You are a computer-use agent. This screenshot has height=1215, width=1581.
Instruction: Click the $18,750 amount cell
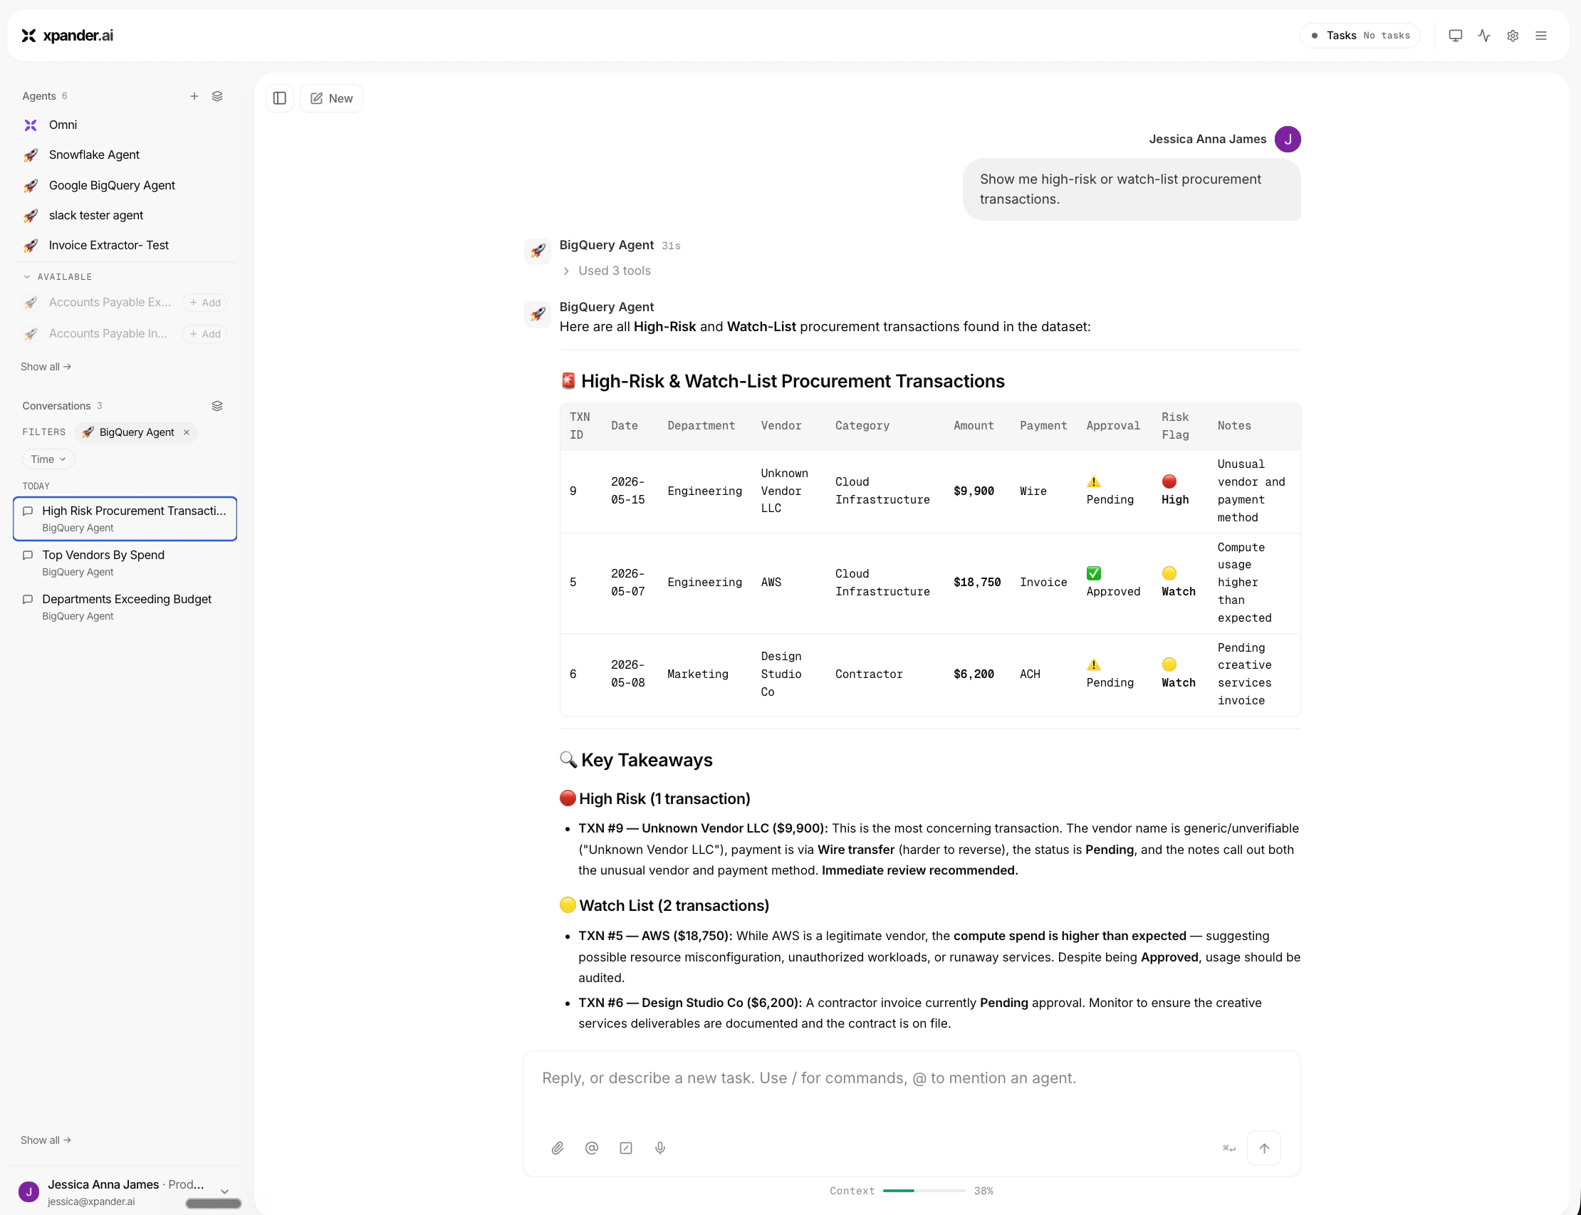click(x=977, y=582)
